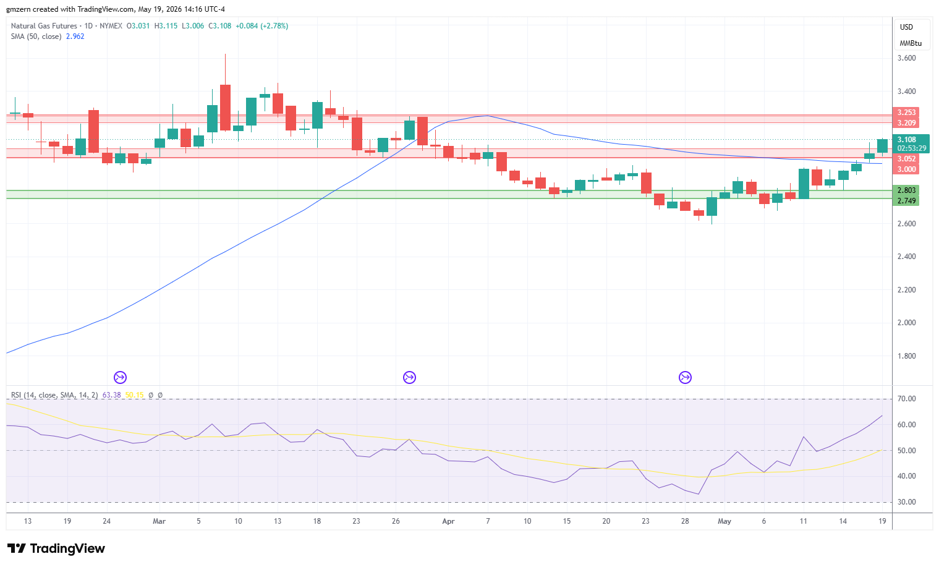This screenshot has height=567, width=939.
Task: Click the red 3.209 price label
Action: (906, 123)
